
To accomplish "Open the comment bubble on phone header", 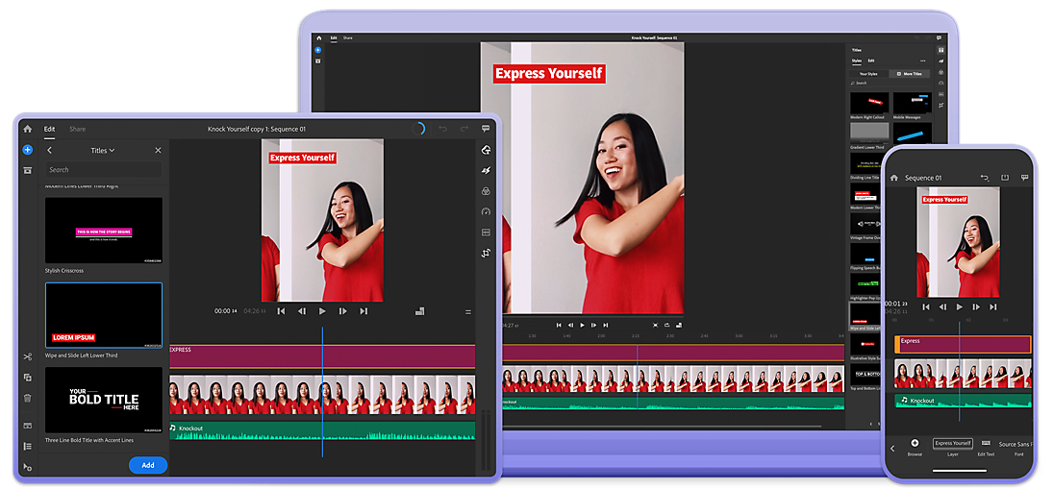I will pyautogui.click(x=1025, y=178).
